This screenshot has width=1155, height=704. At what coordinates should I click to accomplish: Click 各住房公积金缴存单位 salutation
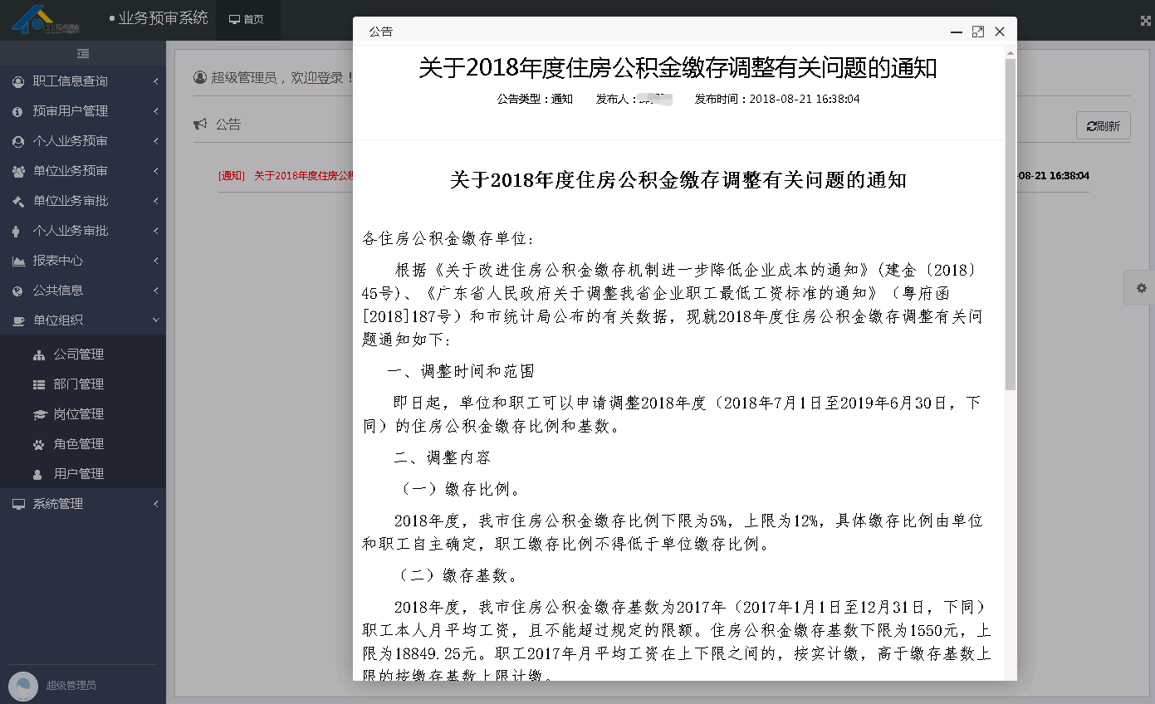448,239
